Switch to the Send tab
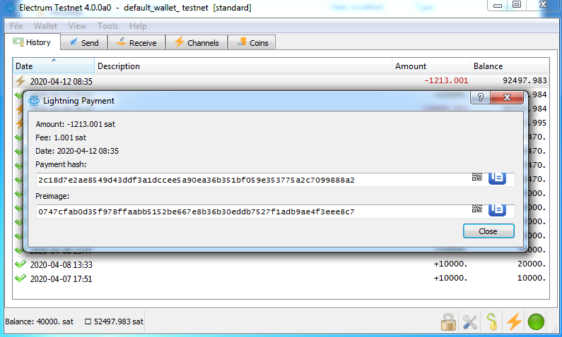Viewport: 562px width, 337px height. pyautogui.click(x=84, y=42)
